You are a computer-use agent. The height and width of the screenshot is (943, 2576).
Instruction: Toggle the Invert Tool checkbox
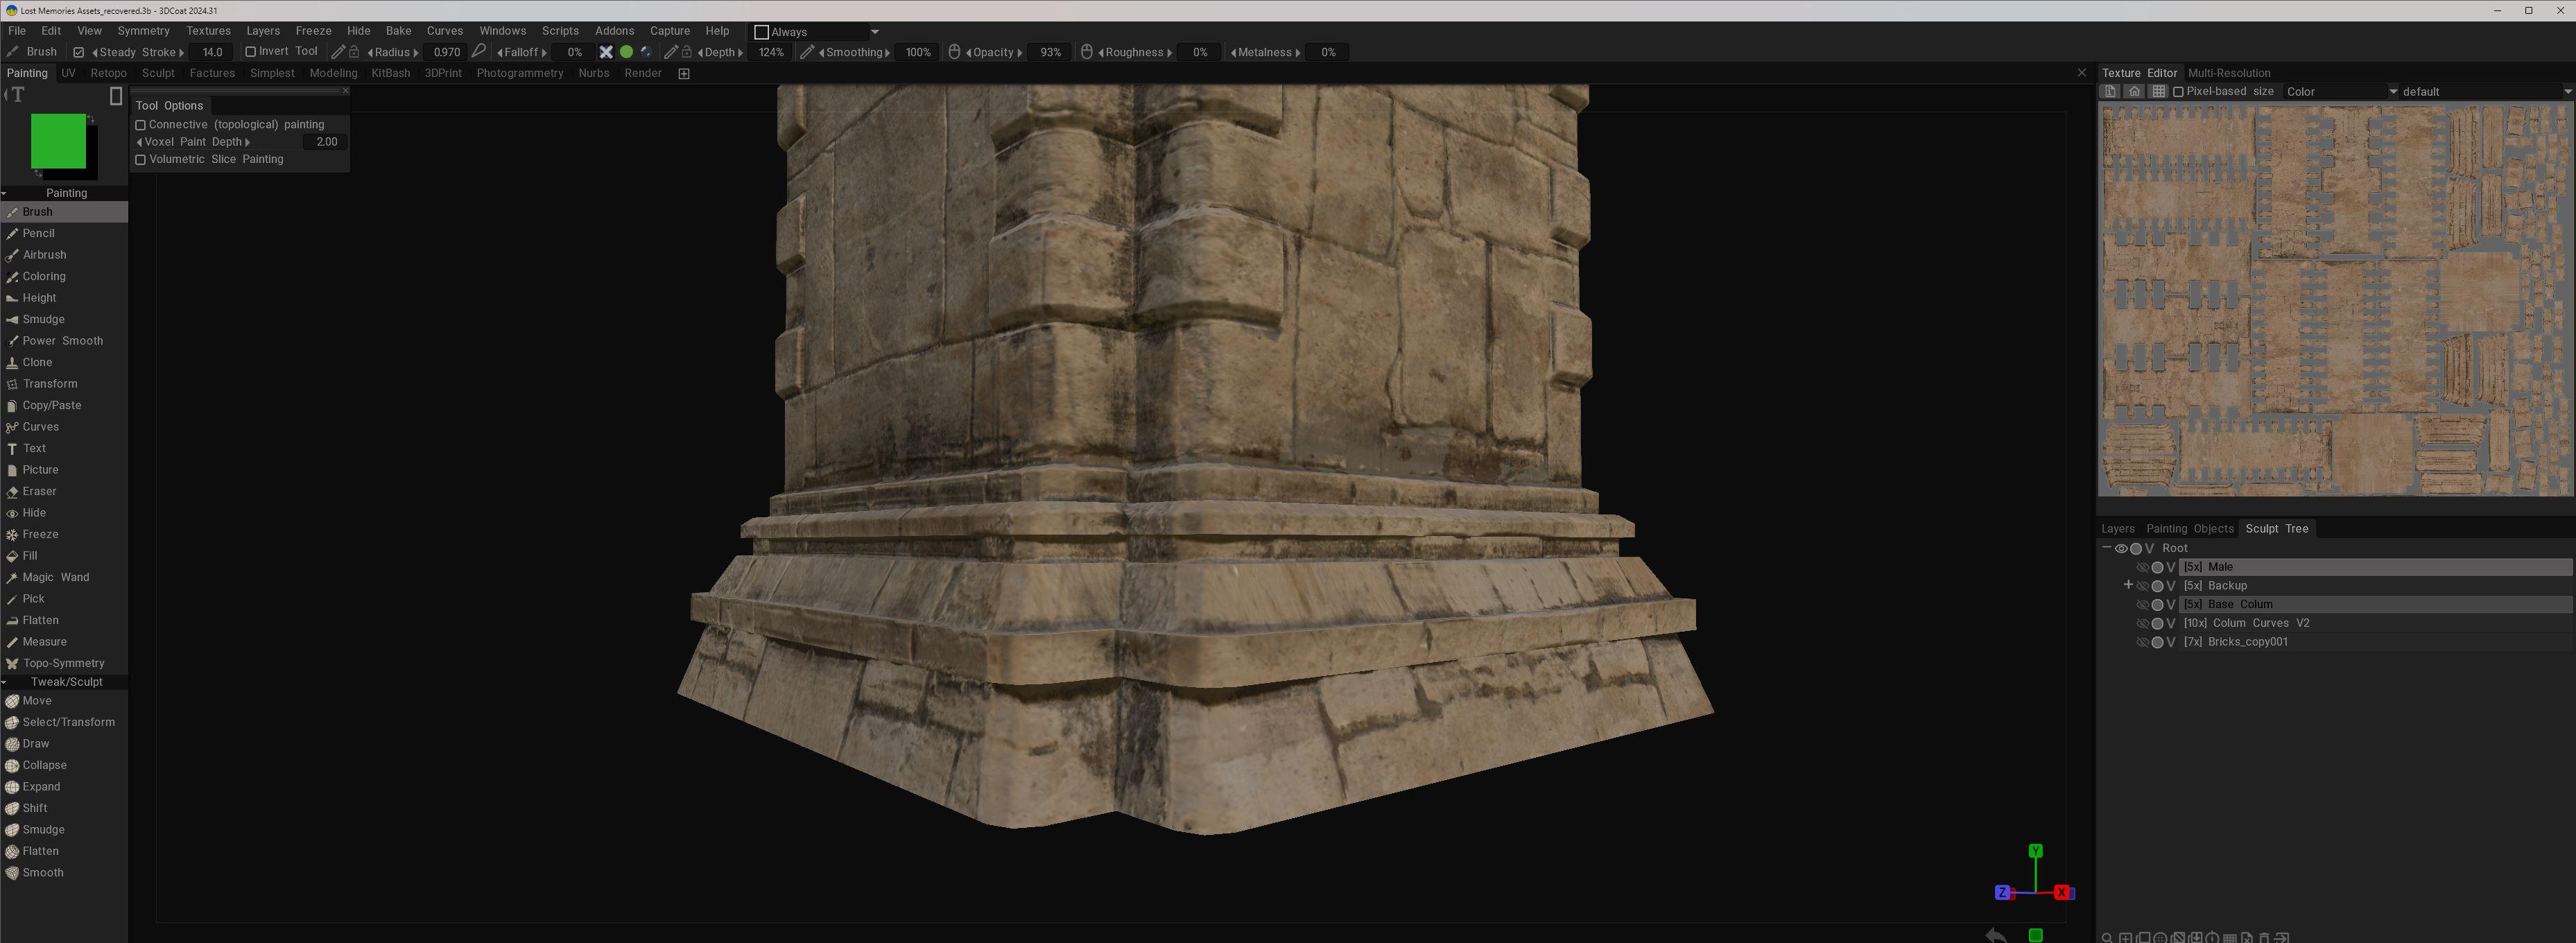coord(250,52)
